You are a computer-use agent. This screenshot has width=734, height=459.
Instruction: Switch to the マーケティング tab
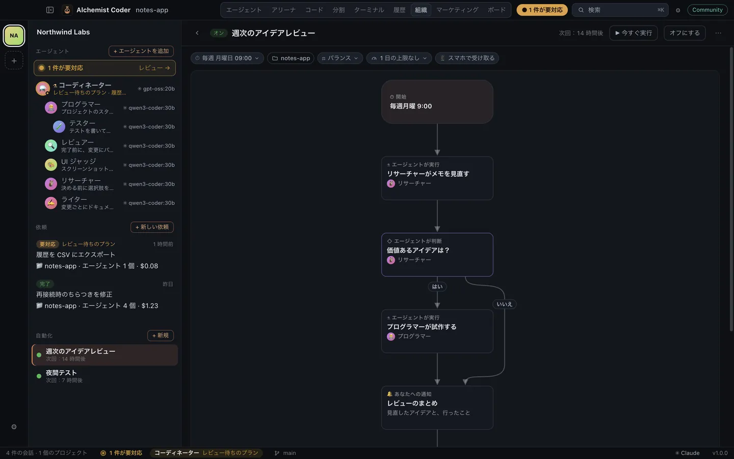457,10
